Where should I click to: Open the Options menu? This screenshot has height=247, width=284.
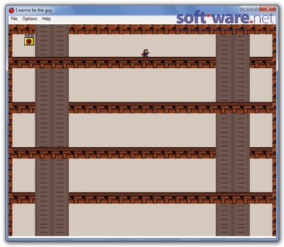click(x=30, y=19)
